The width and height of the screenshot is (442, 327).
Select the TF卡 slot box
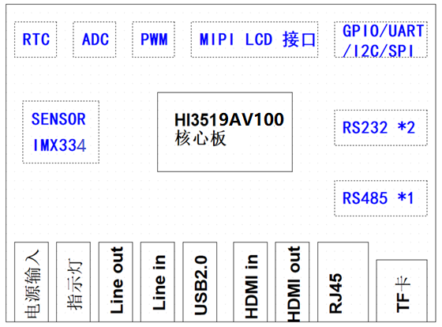(402, 291)
